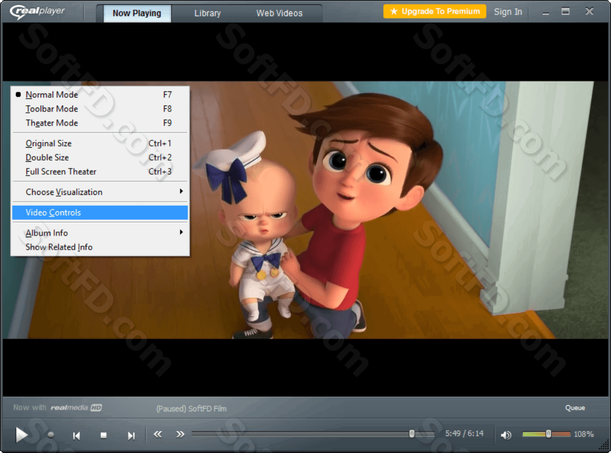Select Original Size menu entry
611x453 pixels.
point(100,143)
